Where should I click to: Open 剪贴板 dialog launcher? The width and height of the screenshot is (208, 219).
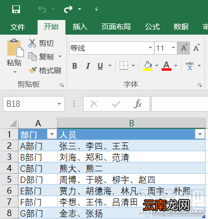[x=62, y=85]
